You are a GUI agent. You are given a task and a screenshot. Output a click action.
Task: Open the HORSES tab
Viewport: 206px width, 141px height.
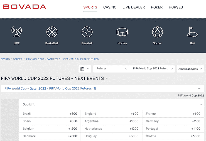[176, 7]
